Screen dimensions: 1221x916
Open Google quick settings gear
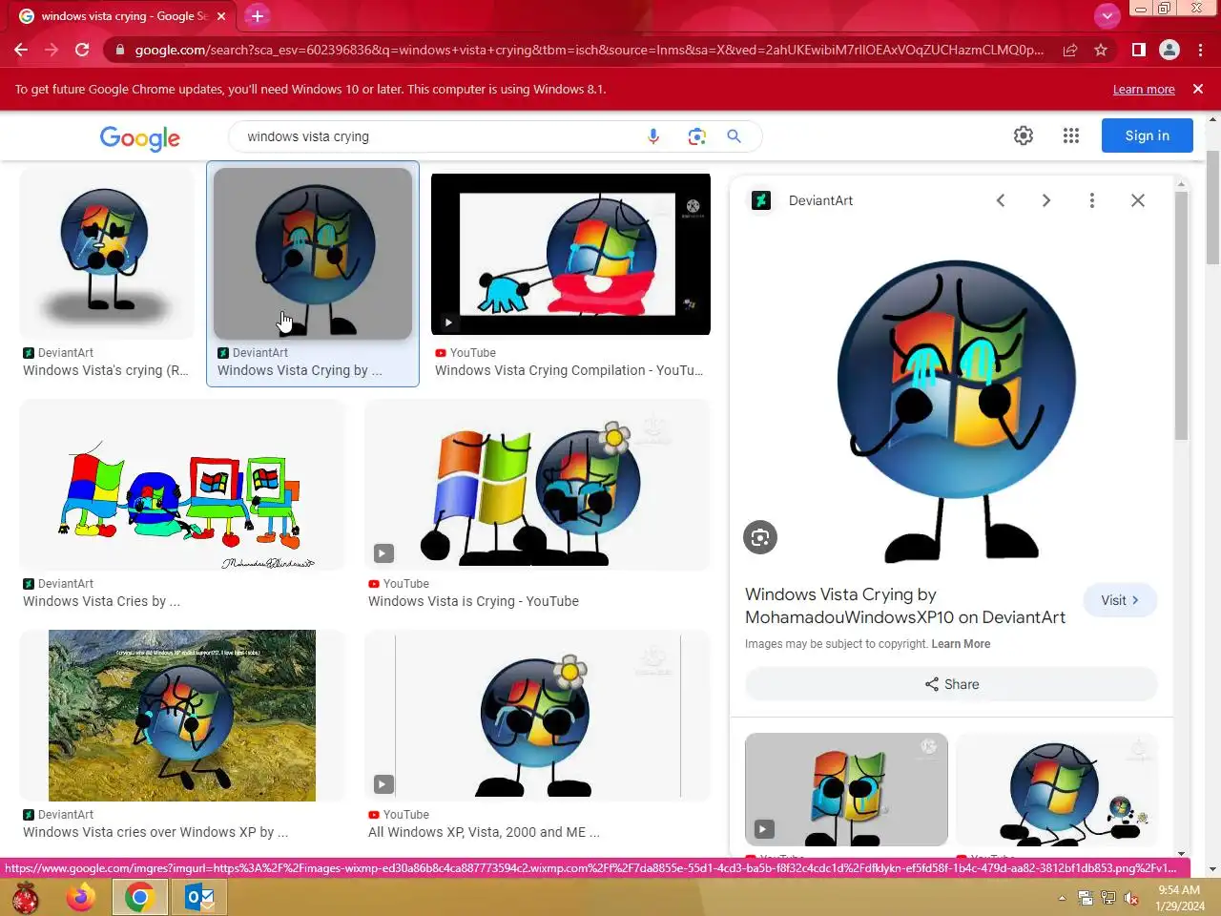(x=1024, y=135)
